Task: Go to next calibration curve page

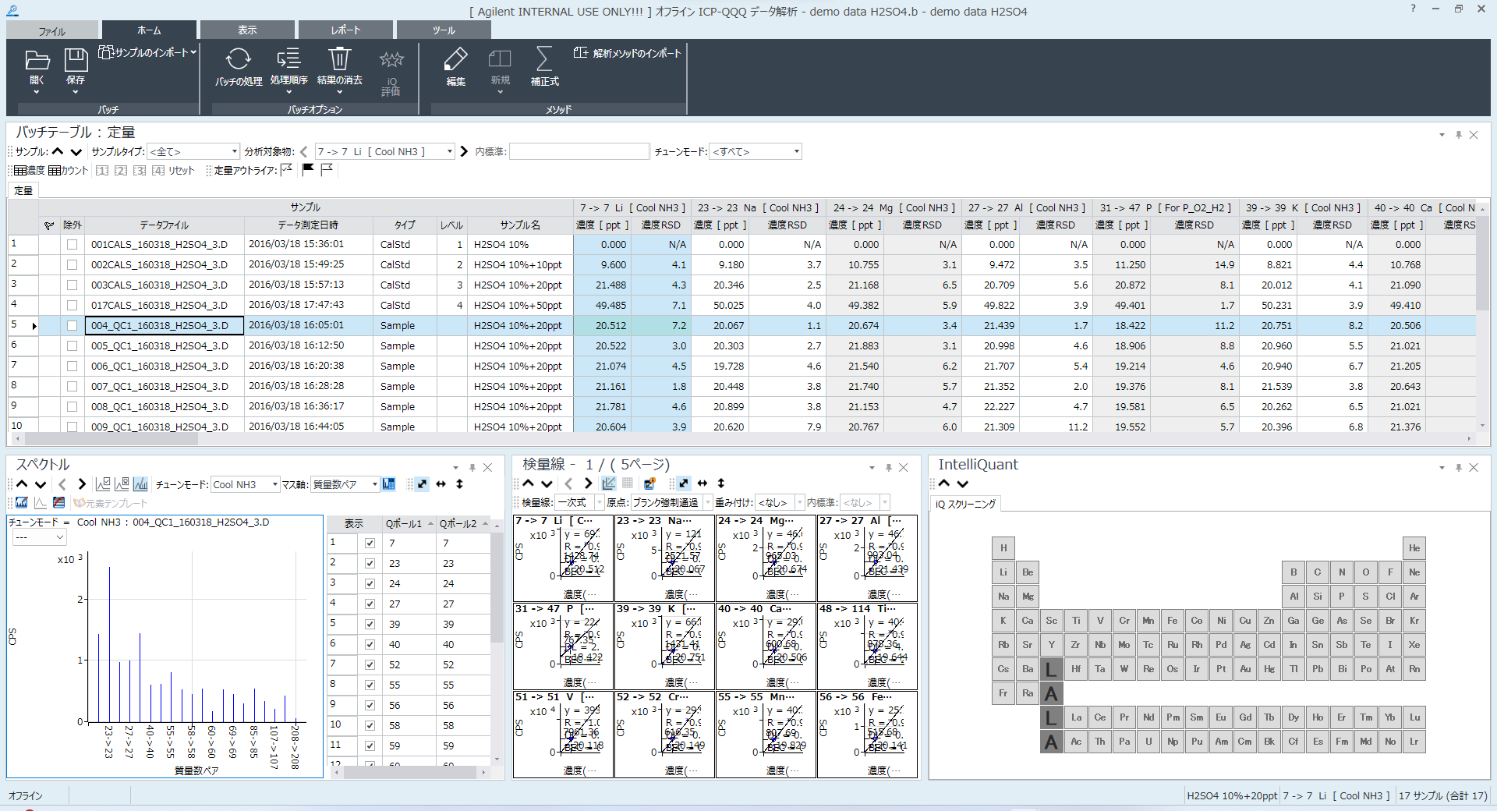Action: 588,483
